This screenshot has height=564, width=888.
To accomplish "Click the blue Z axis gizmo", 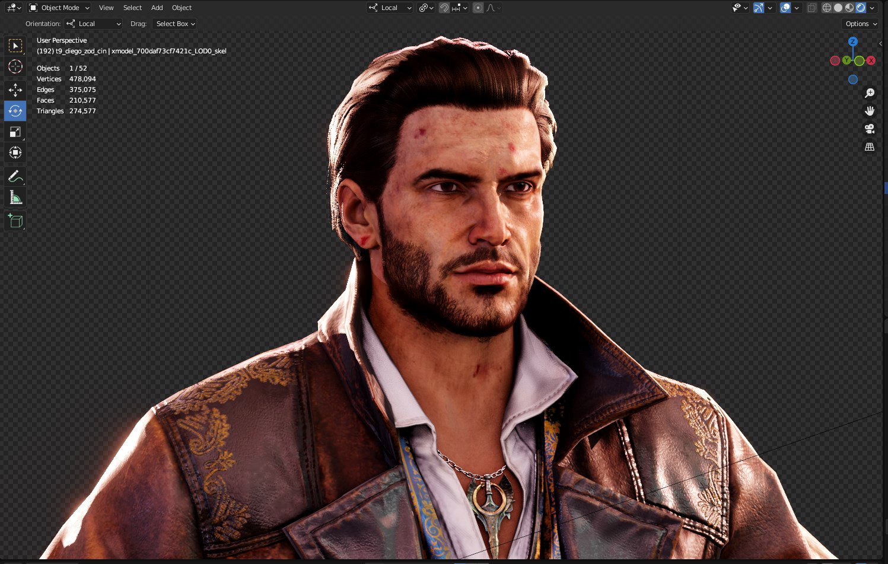I will (853, 42).
